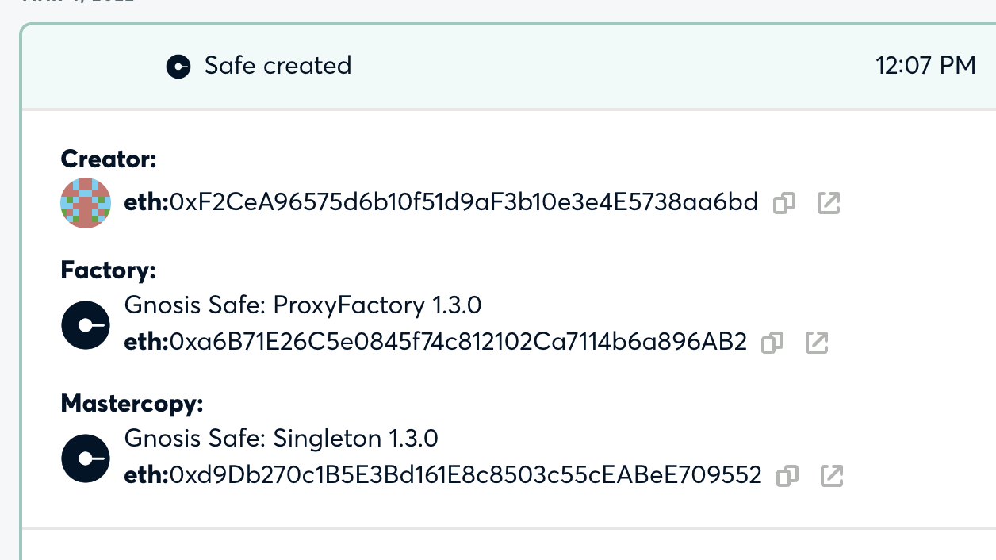Copy the ProxyFactory 1.3.0 contract address
This screenshot has width=996, height=560.
(772, 343)
